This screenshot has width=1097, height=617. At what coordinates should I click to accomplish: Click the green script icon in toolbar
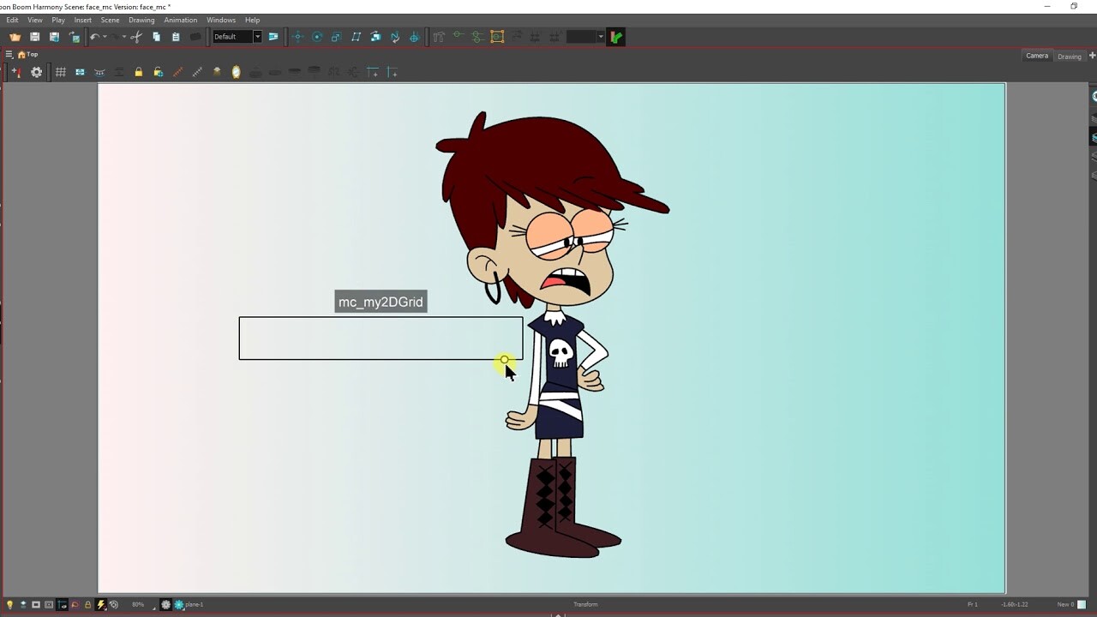pos(616,37)
